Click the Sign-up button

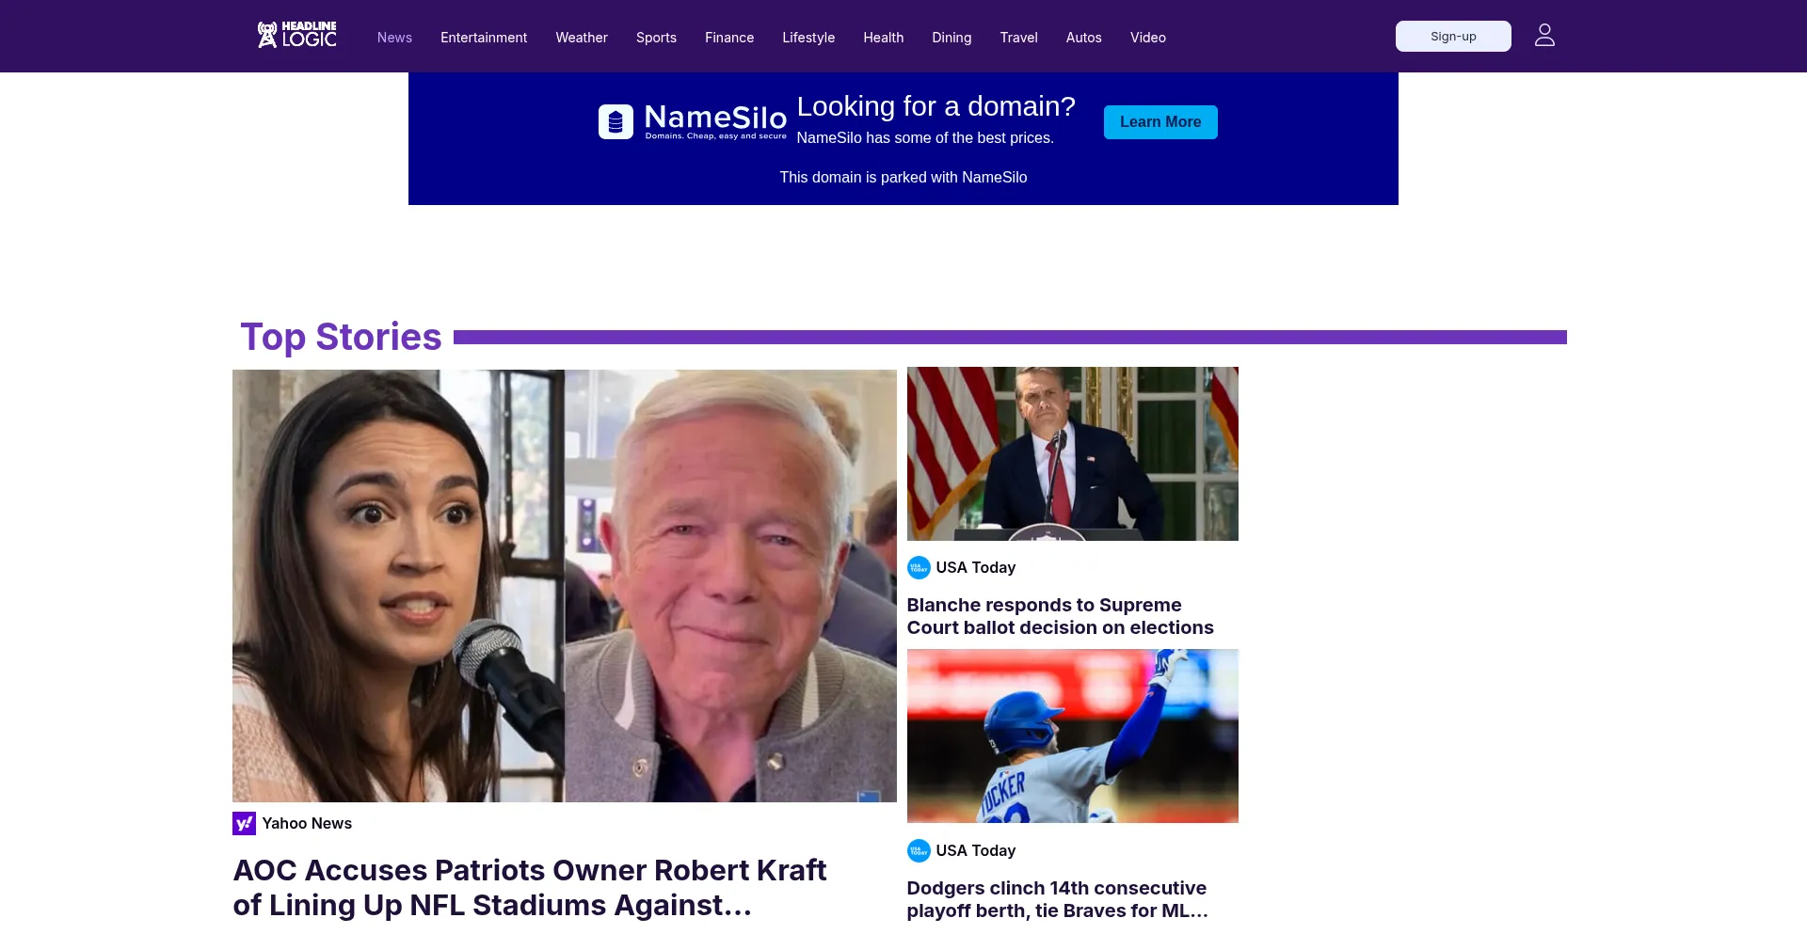click(x=1453, y=36)
